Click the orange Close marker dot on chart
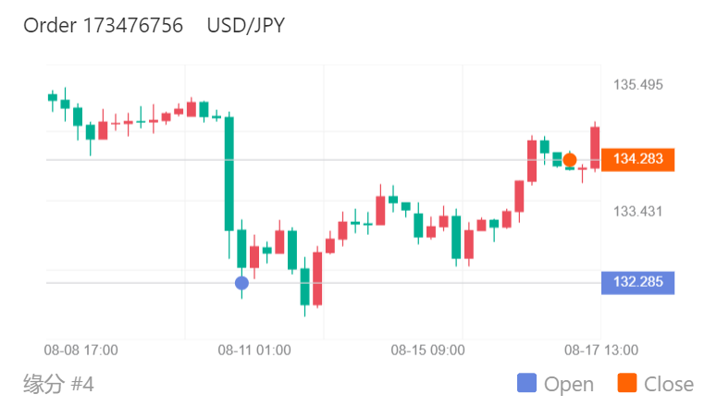Viewport: 717px width, 407px height. 570,160
